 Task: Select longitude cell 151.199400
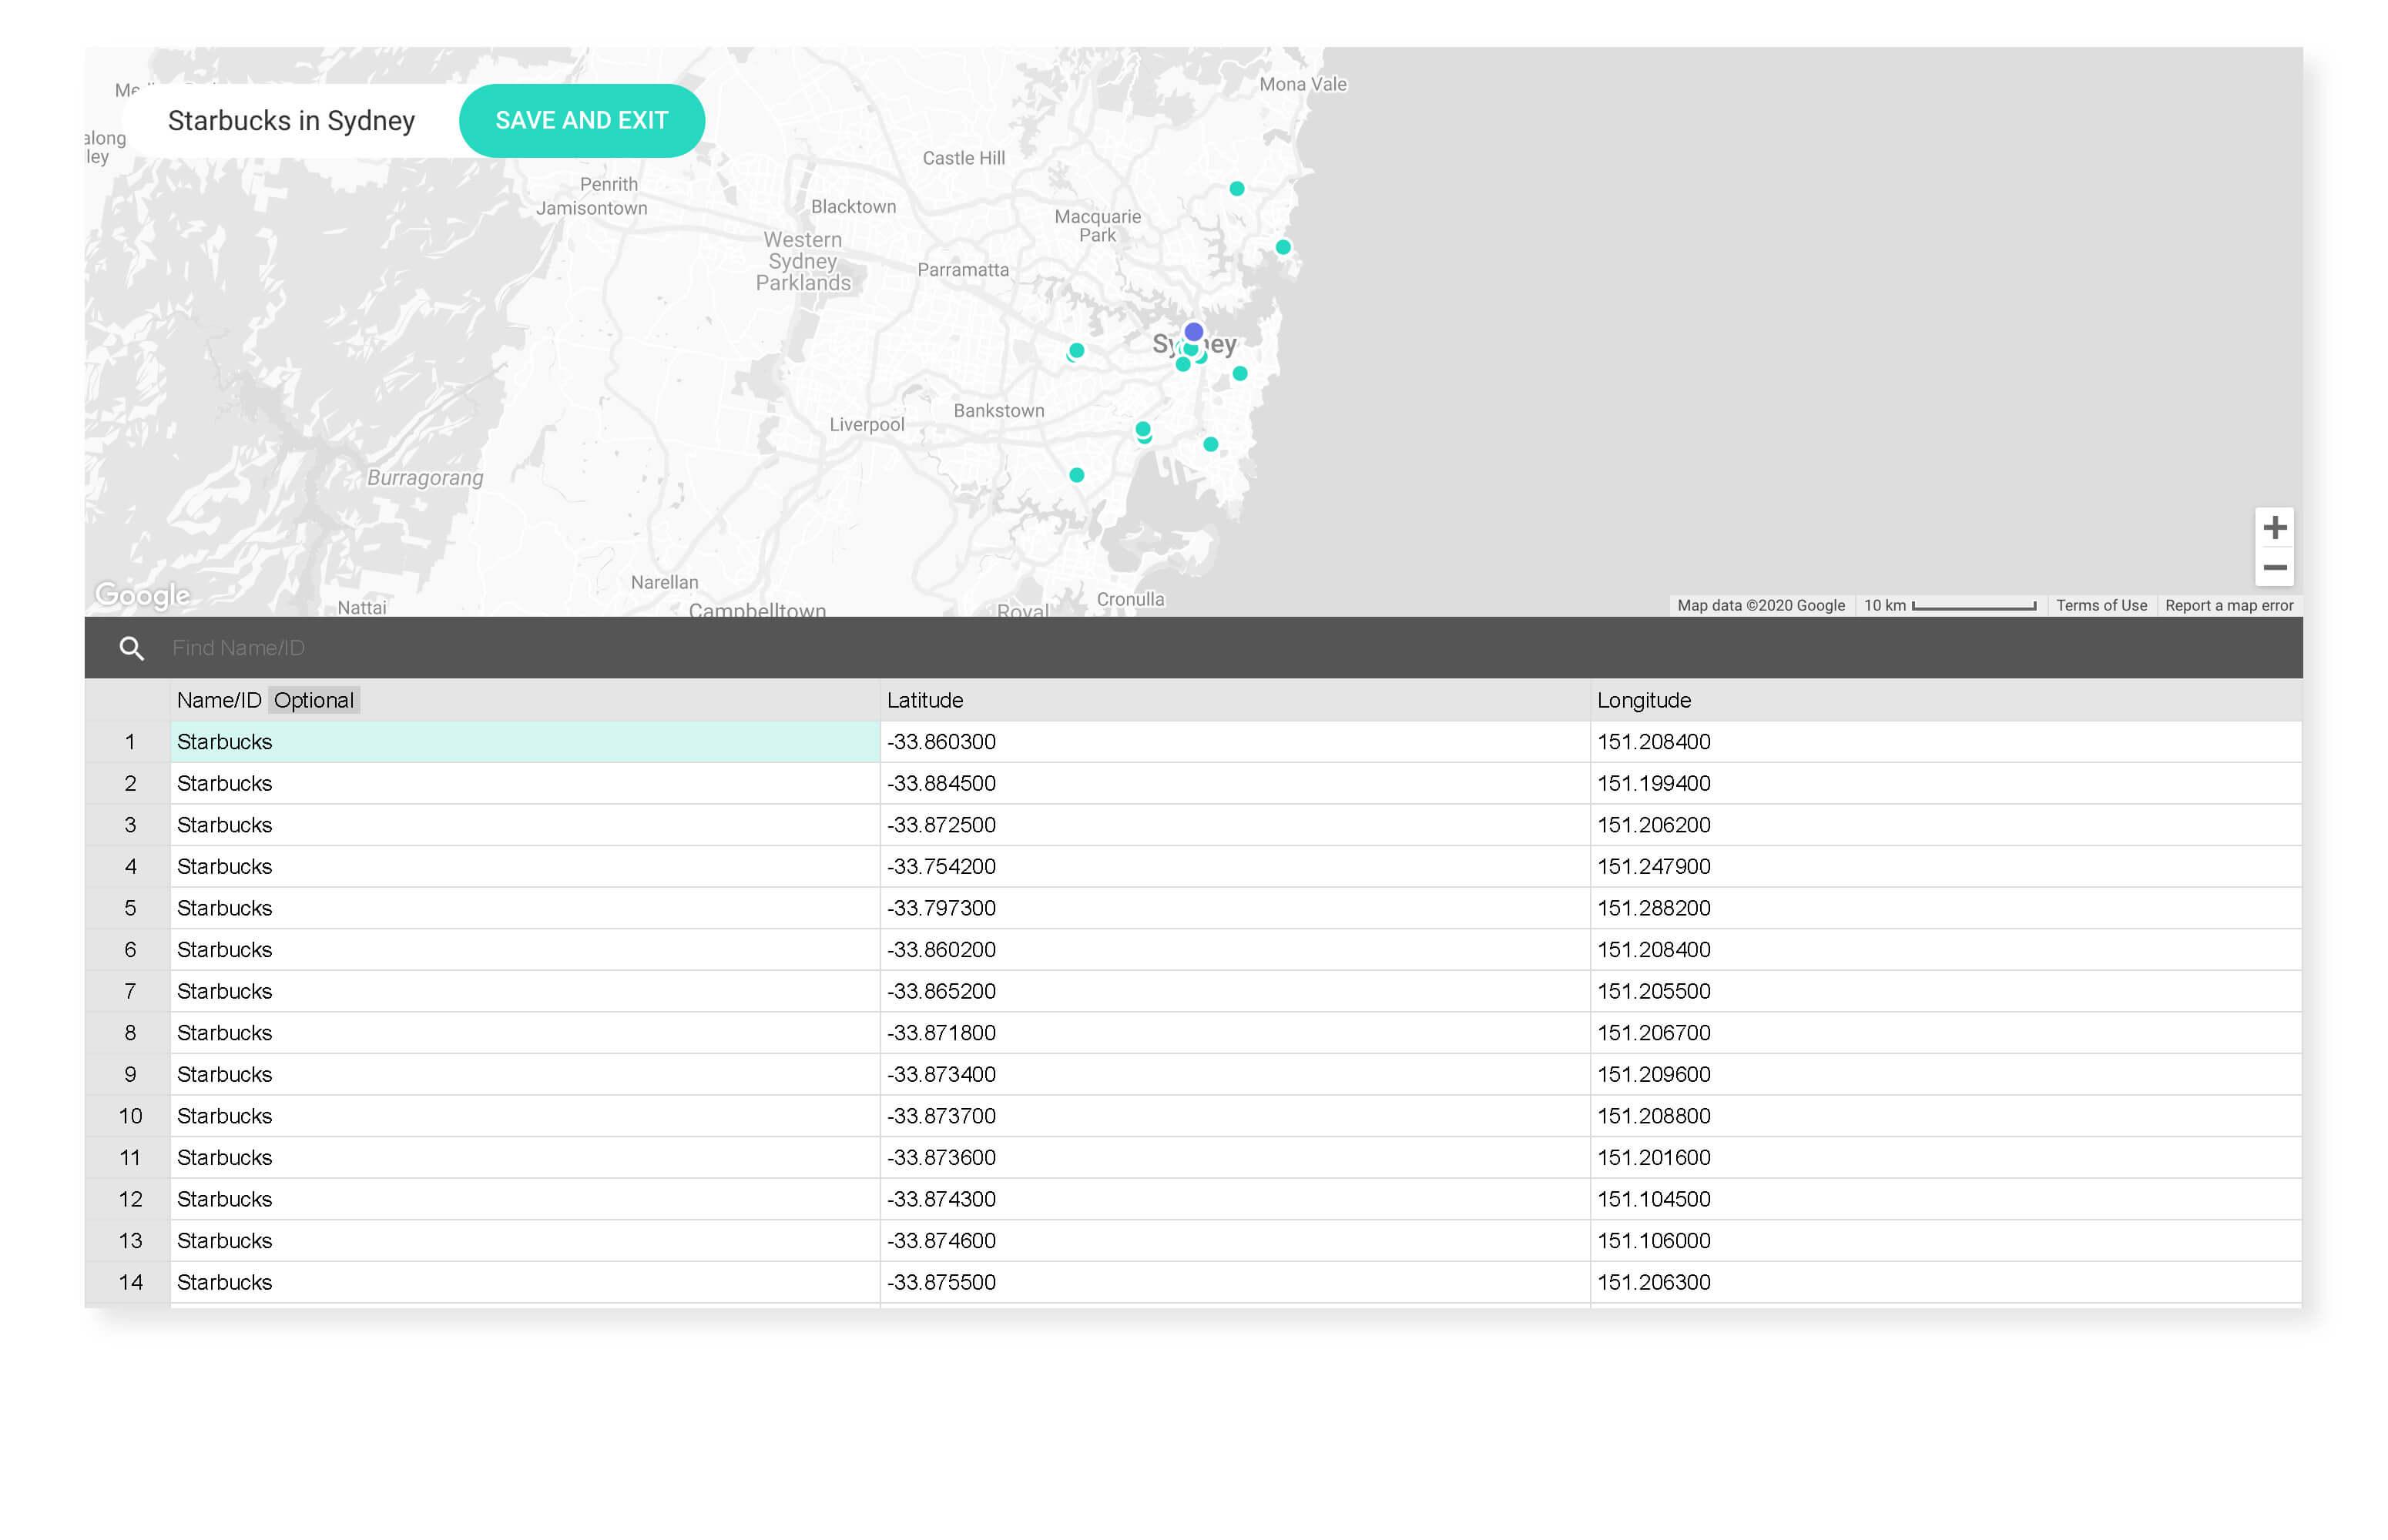tap(1946, 783)
